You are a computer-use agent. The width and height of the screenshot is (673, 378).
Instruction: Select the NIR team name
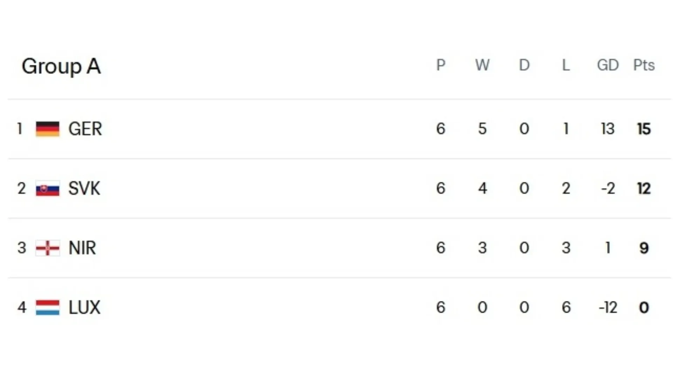pyautogui.click(x=82, y=248)
